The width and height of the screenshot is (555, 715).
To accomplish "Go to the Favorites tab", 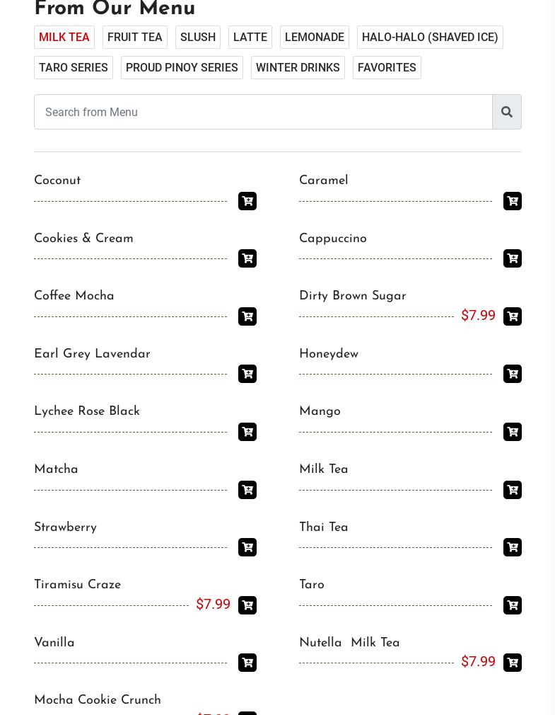I will pos(387,67).
